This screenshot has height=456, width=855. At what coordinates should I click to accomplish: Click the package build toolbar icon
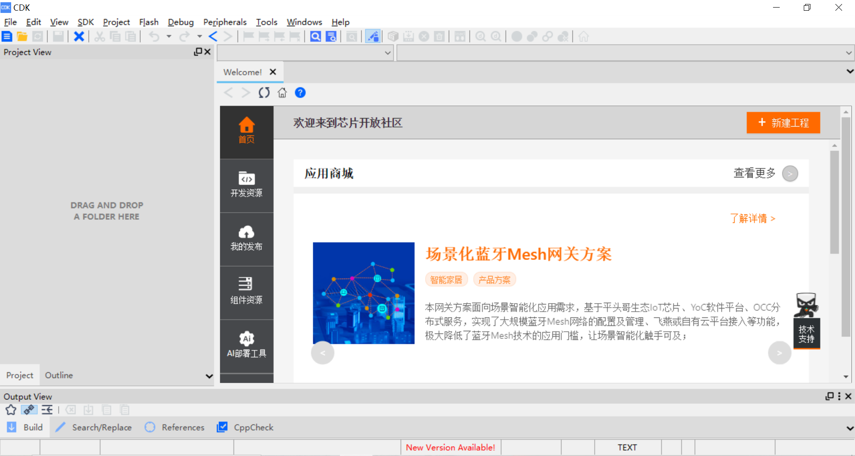pos(393,37)
